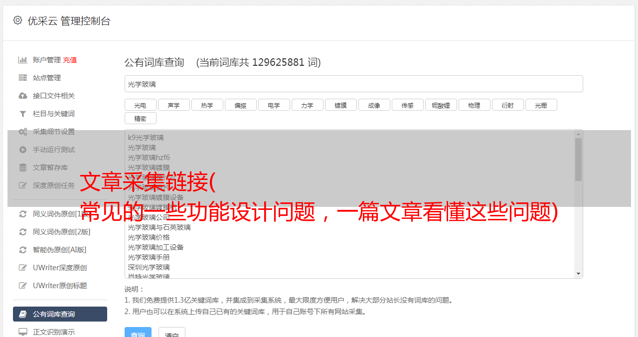This screenshot has height=337, width=638.
Task: Click the 清空 button
Action: pyautogui.click(x=172, y=333)
